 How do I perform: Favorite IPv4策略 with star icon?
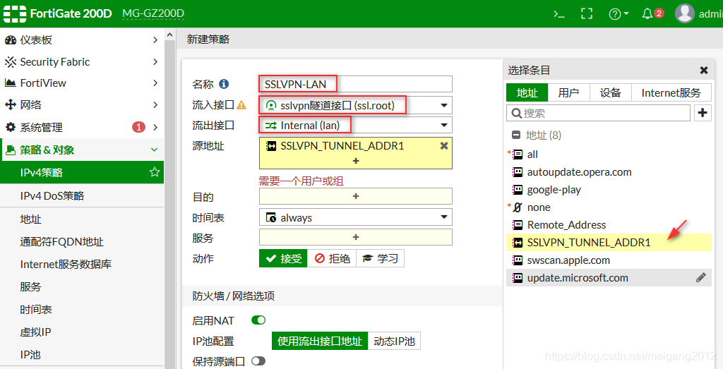click(155, 172)
